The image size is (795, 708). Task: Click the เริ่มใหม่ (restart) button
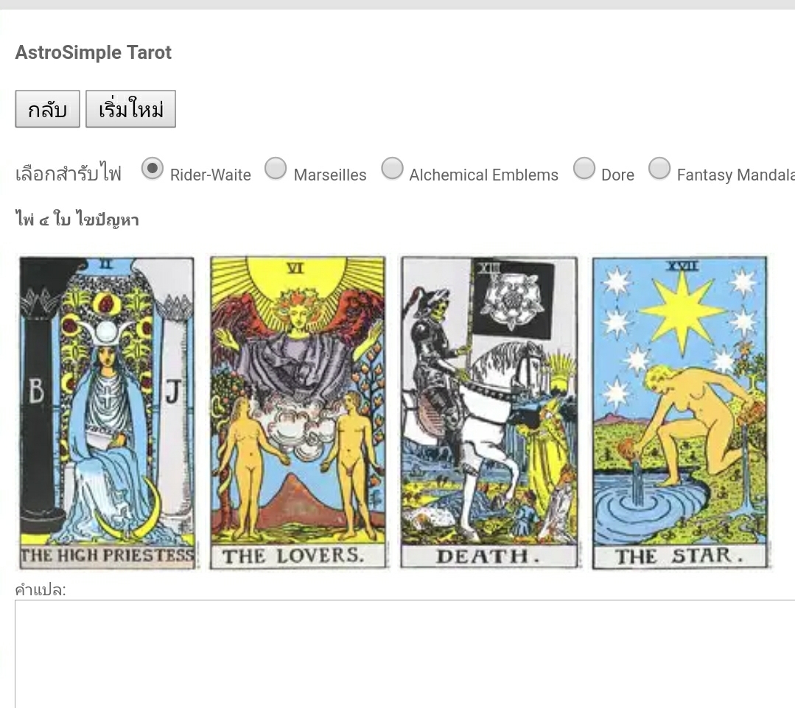[131, 109]
